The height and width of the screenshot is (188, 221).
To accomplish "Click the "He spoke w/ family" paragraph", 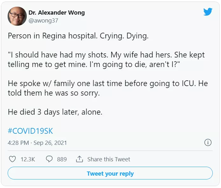I will 107,83.
